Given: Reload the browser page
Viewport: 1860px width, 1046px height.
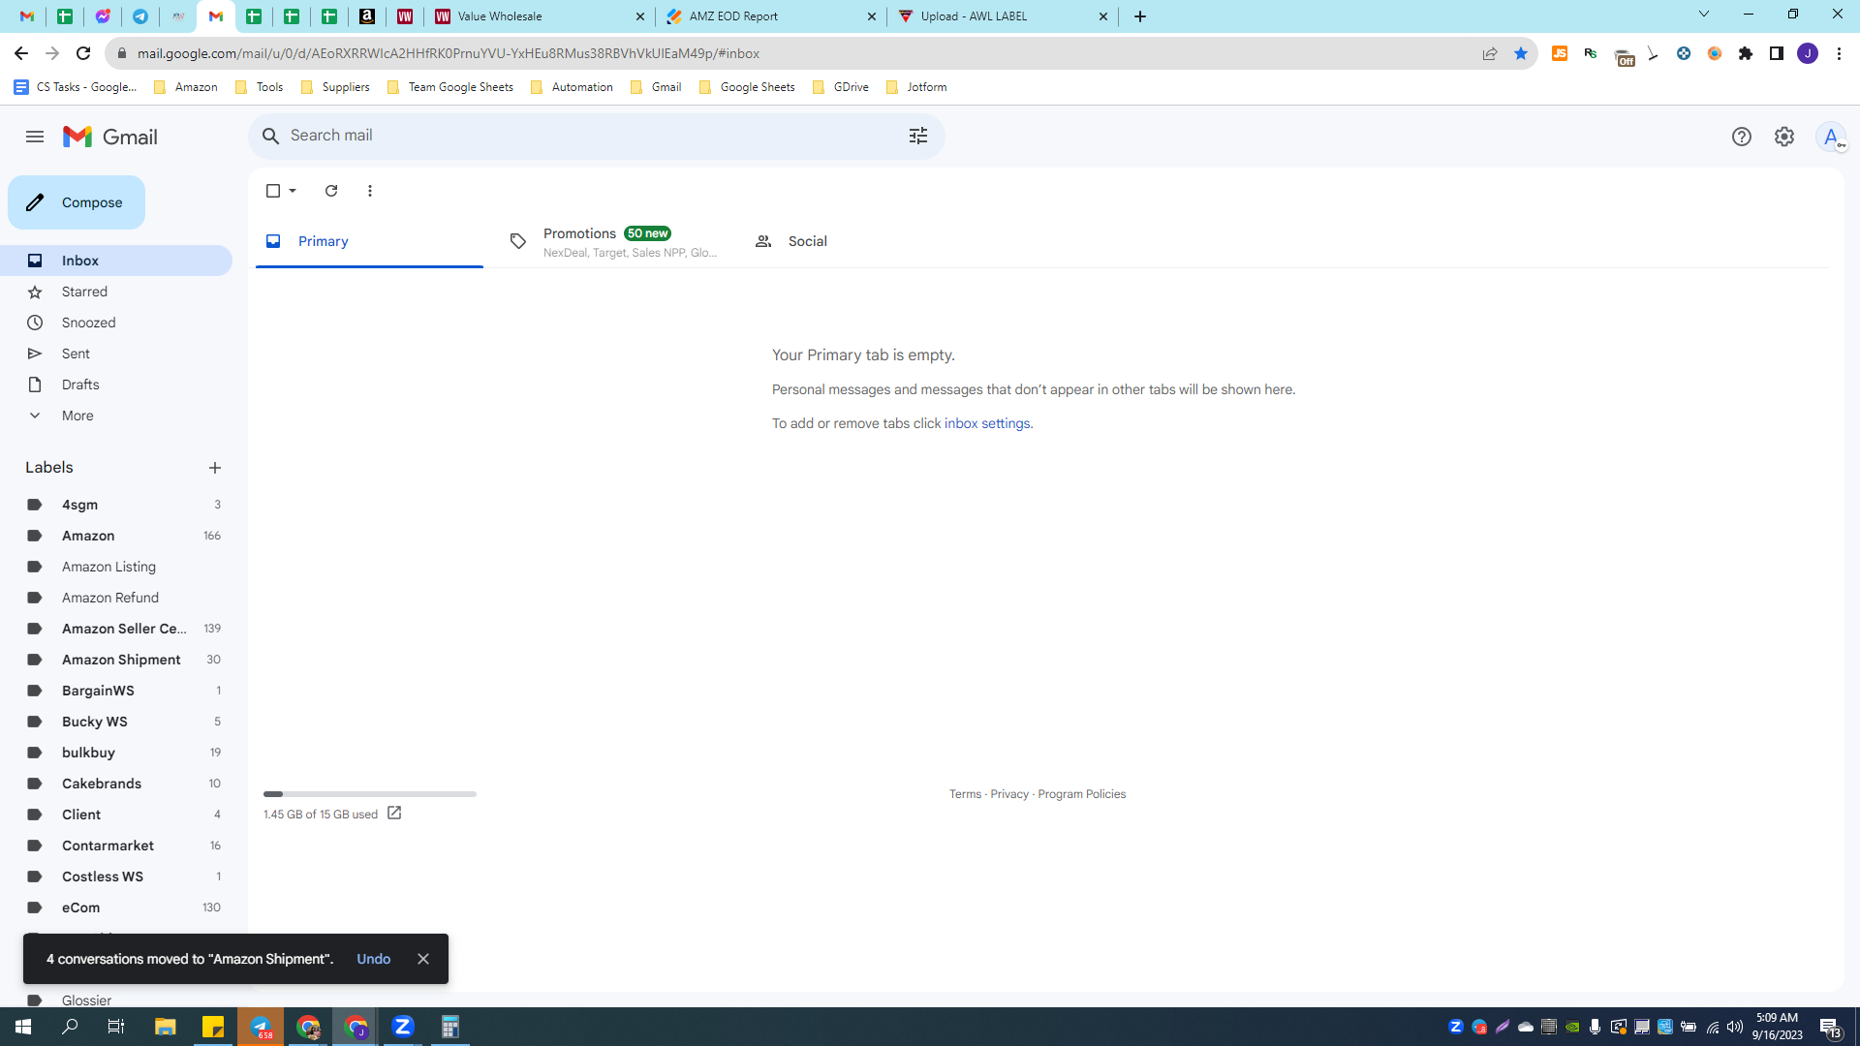Looking at the screenshot, I should (x=83, y=53).
